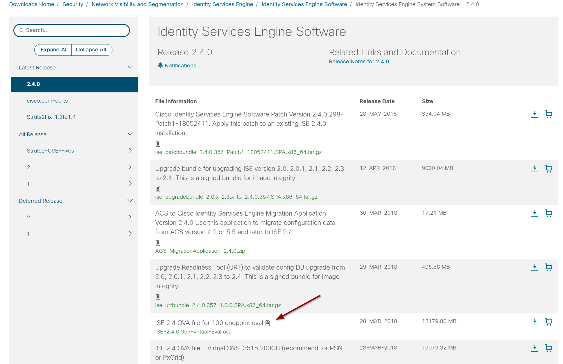Add ACS Migration Application to cart
Image resolution: width=563 pixels, height=364 pixels.
coord(548,214)
